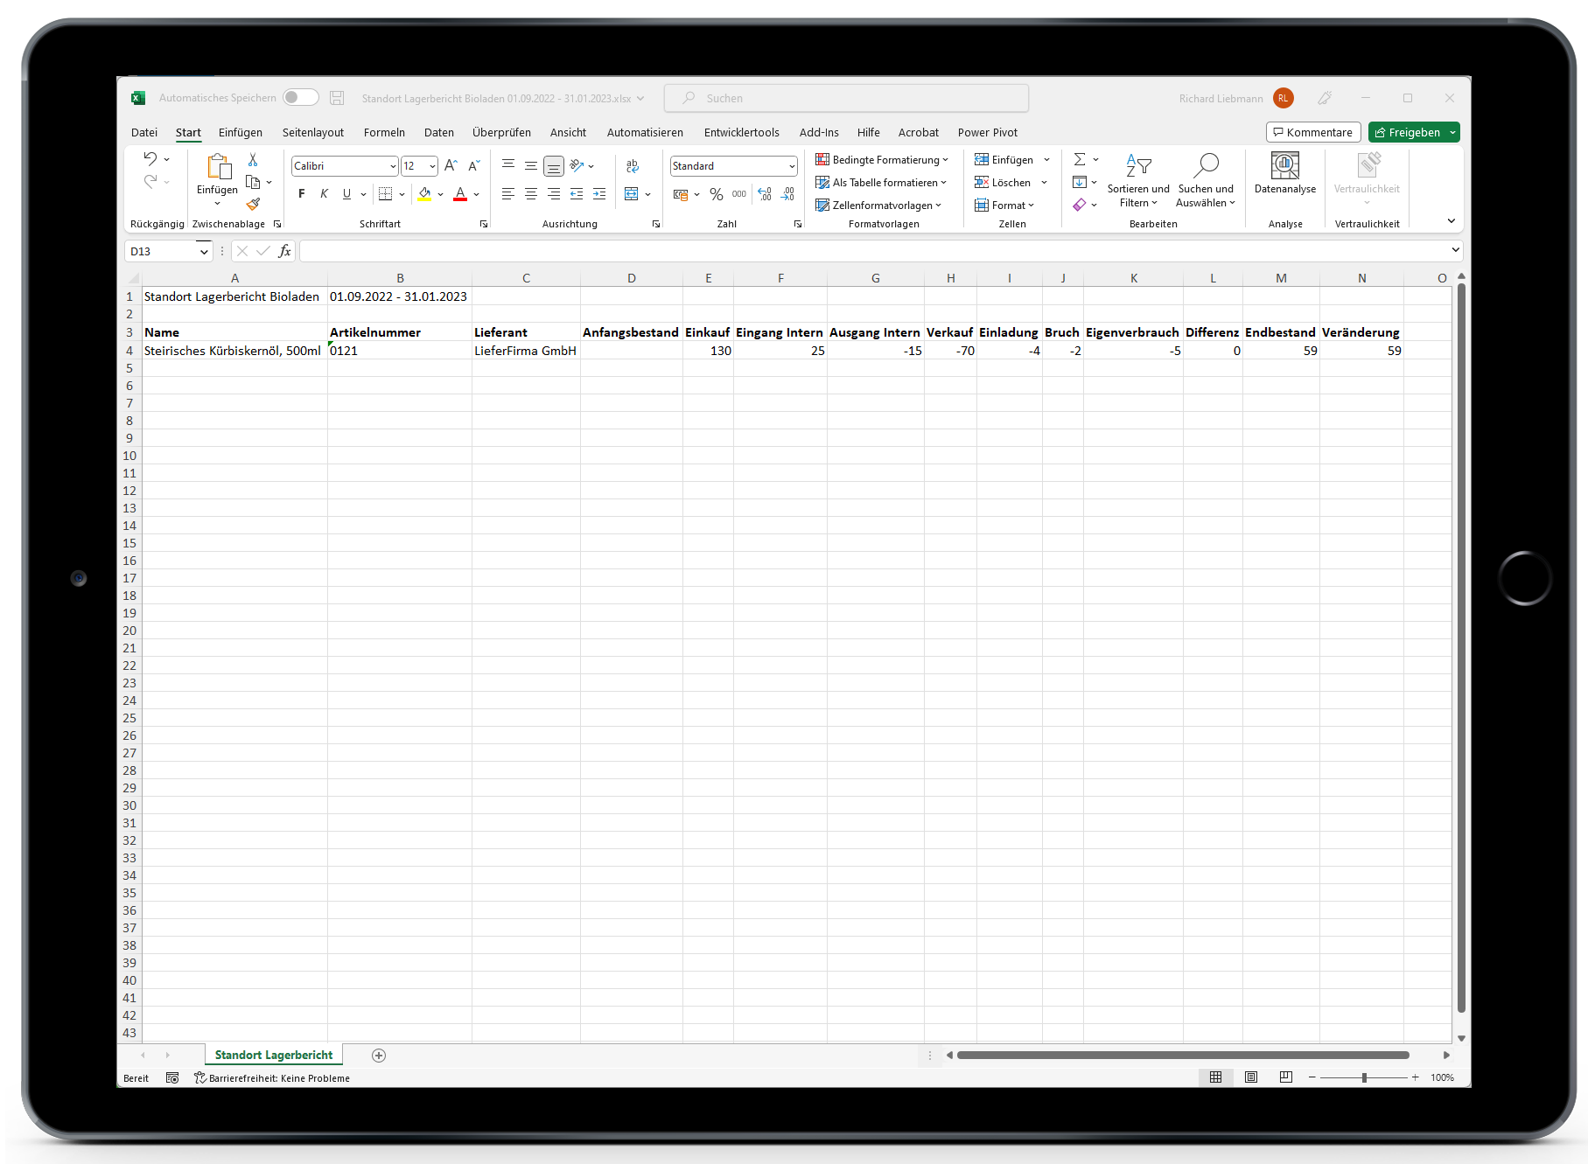The width and height of the screenshot is (1588, 1164).
Task: Open Bedingte Formatierung dropdown
Action: (x=882, y=160)
